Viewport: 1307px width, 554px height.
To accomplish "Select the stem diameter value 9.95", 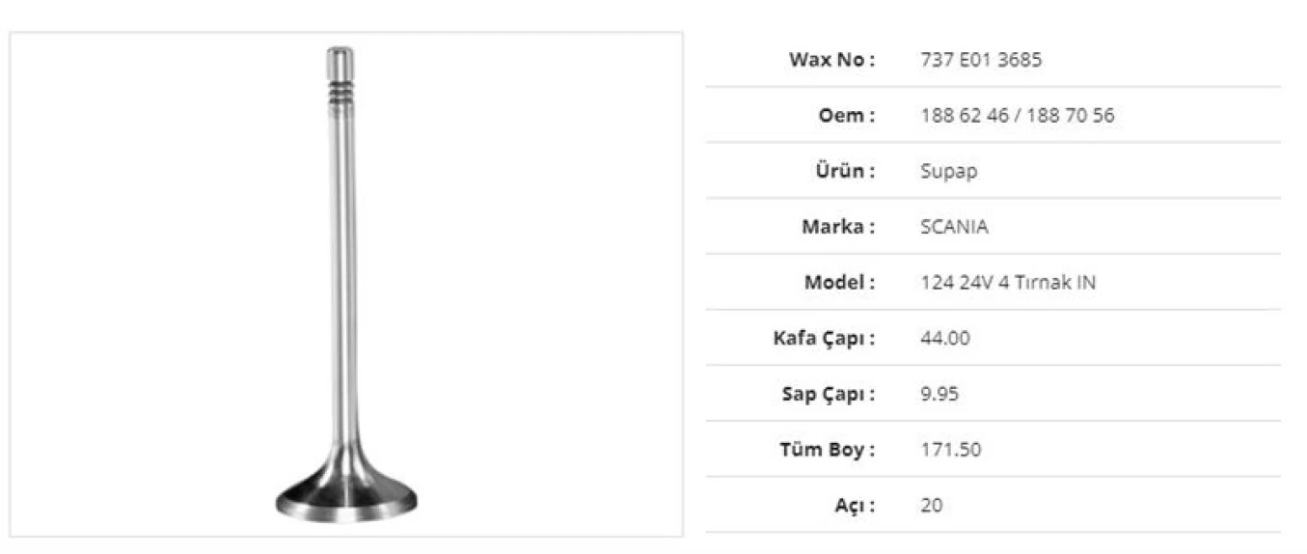I will pyautogui.click(x=940, y=394).
